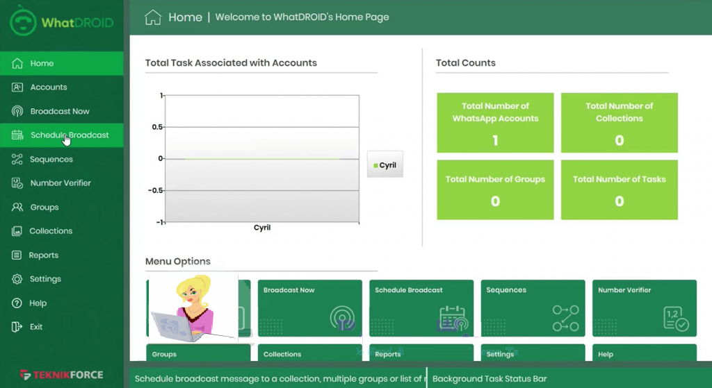View Reports from the sidebar
The height and width of the screenshot is (388, 712).
pos(62,255)
